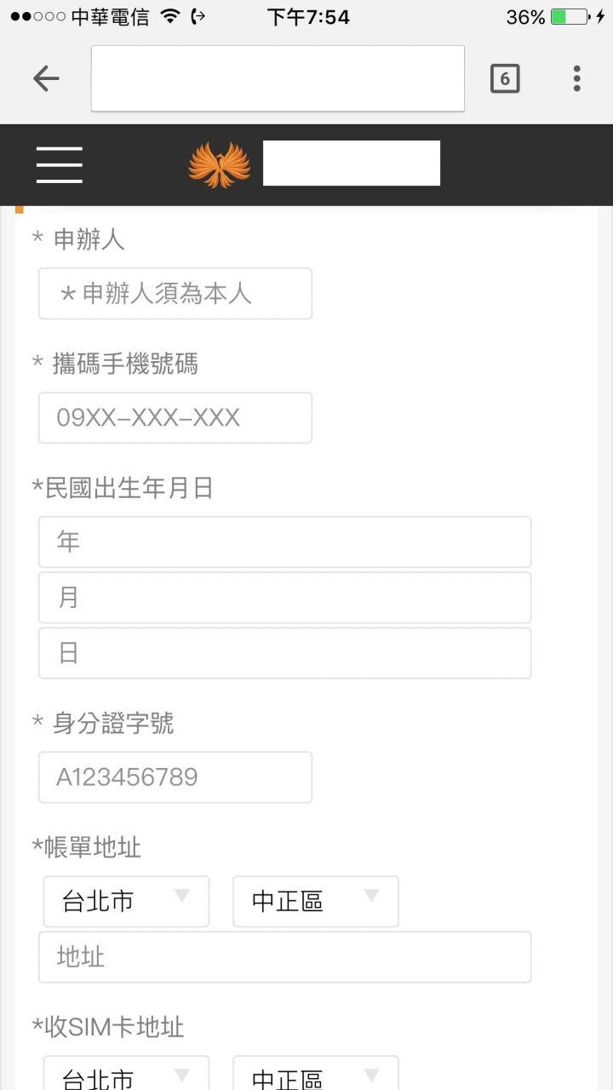This screenshot has width=613, height=1090.
Task: Tap the 攜碼手機號碼 phone number field
Action: coord(175,417)
